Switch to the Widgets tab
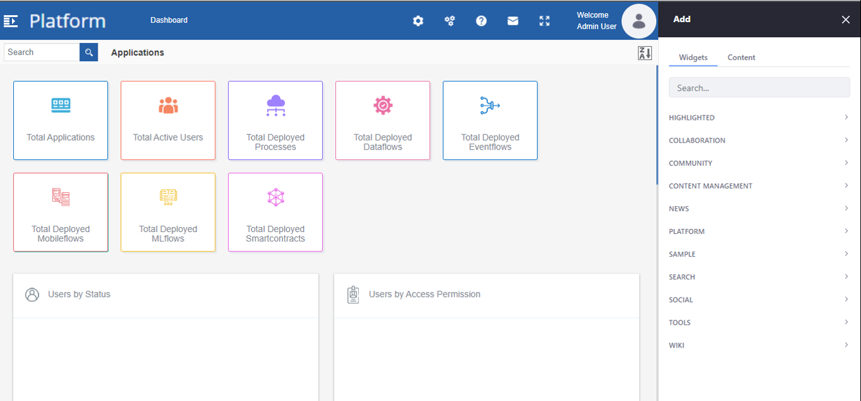This screenshot has width=861, height=401. 693,57
